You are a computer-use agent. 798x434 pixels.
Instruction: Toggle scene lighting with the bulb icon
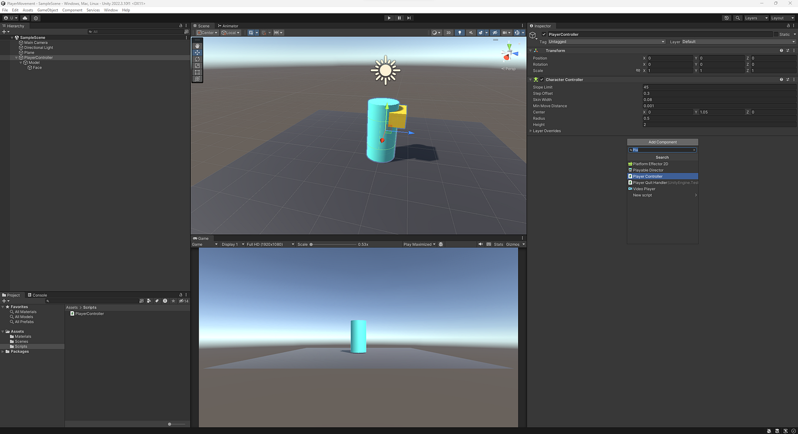pyautogui.click(x=460, y=32)
